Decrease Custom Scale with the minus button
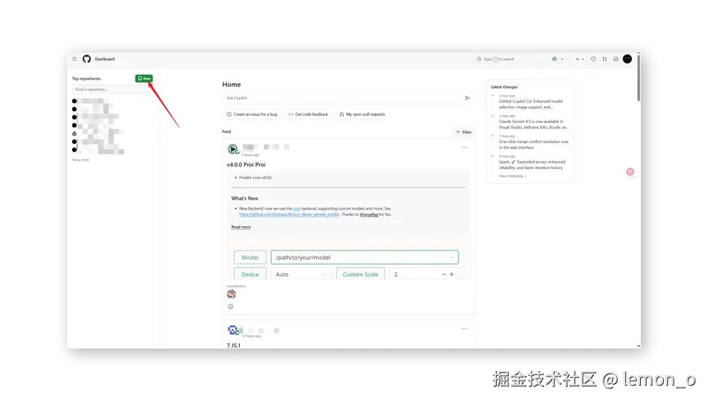The height and width of the screenshot is (401, 708). pos(444,275)
